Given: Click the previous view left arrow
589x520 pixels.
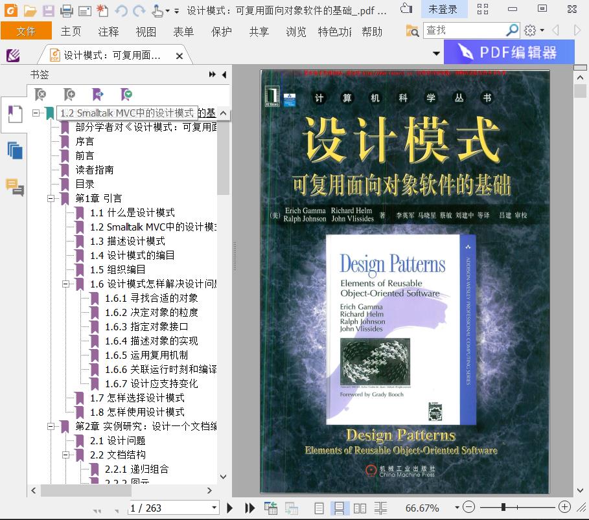Looking at the screenshot, I should click(555, 30).
